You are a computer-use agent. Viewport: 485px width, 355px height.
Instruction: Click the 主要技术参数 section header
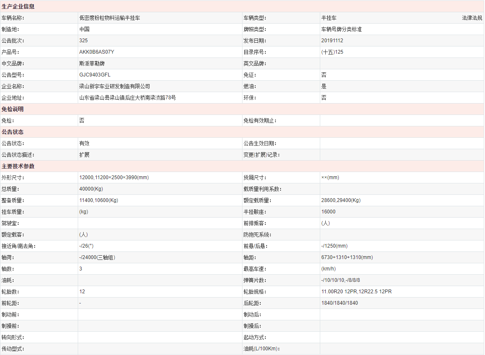coord(18,166)
